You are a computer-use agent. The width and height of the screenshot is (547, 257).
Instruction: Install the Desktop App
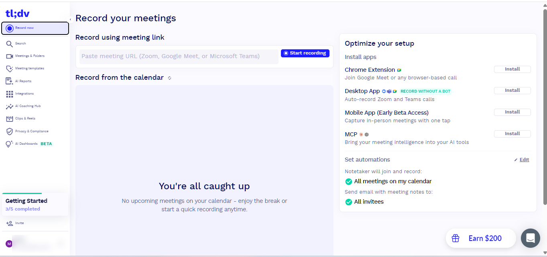pyautogui.click(x=512, y=91)
